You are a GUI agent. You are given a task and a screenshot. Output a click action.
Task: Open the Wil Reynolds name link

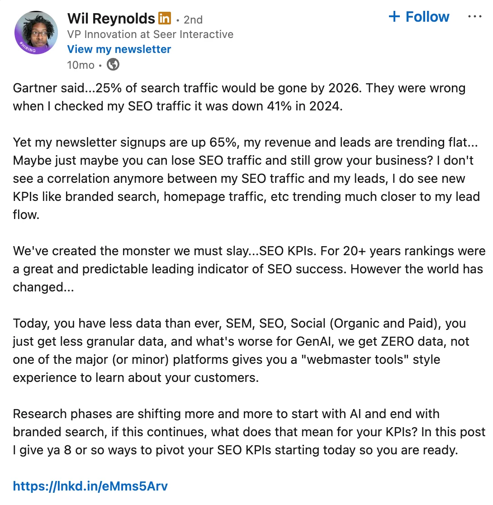click(x=111, y=19)
